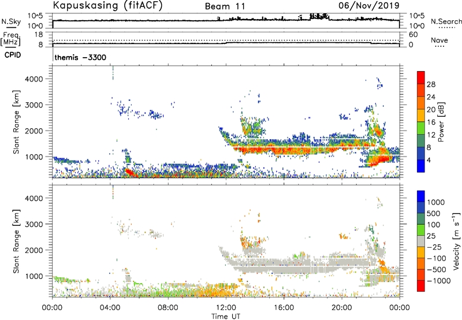Click the power panel Slant Range [km] label

16,122
